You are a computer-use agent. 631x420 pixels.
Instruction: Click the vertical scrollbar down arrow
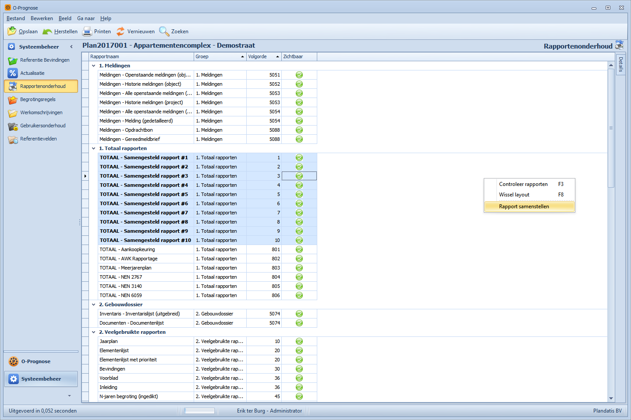(x=611, y=398)
